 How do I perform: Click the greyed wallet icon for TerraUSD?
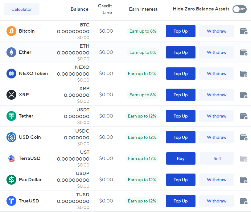(x=244, y=159)
